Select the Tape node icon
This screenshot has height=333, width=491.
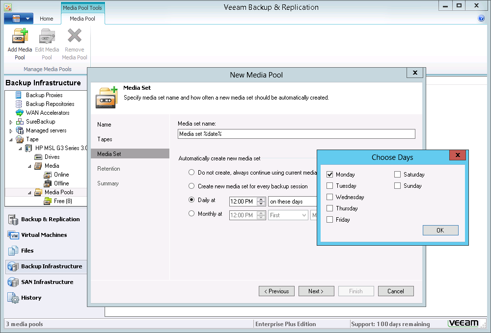coord(20,139)
